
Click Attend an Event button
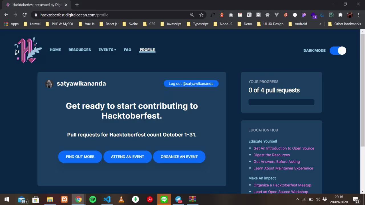[x=127, y=157]
